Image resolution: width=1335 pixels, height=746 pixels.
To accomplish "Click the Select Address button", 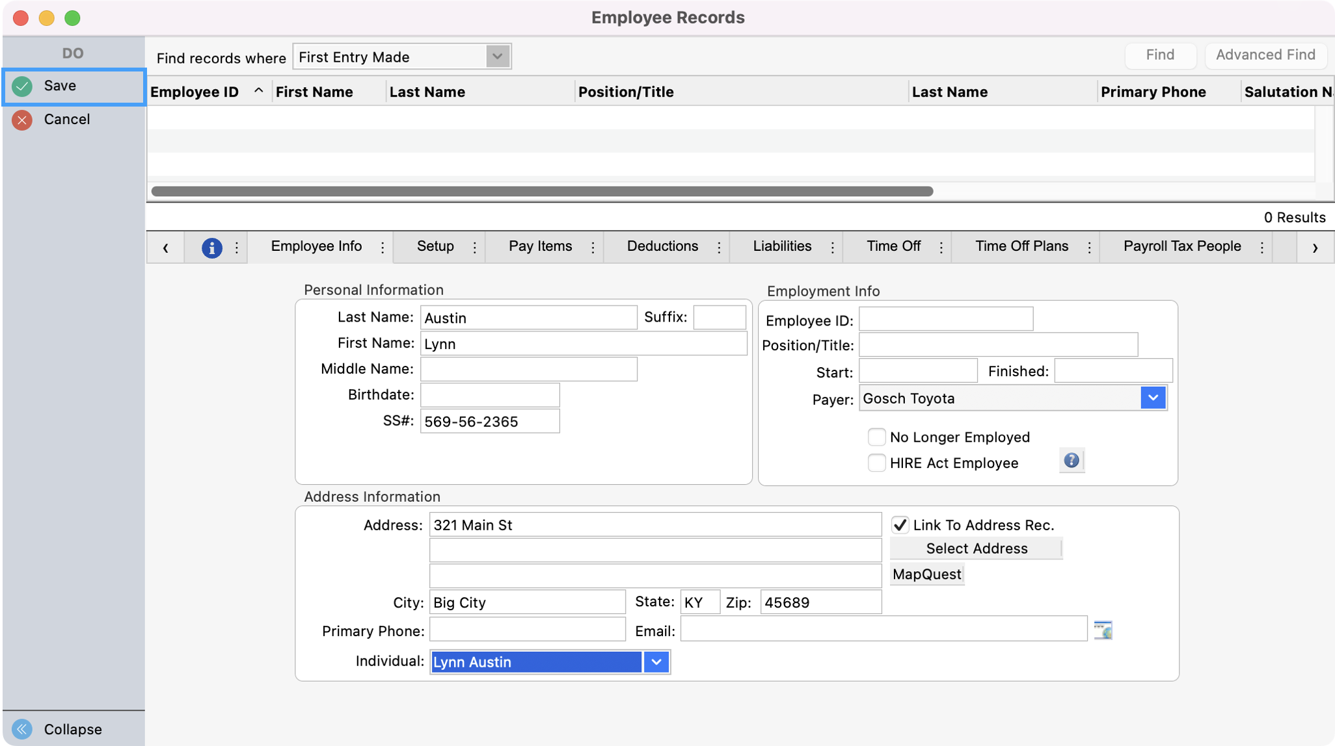I will click(x=976, y=548).
